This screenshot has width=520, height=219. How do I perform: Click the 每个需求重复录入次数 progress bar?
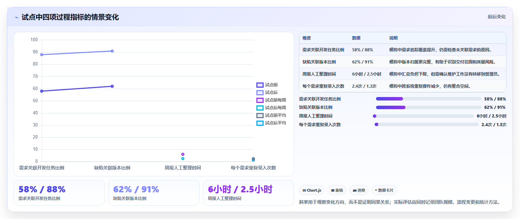click(427, 124)
